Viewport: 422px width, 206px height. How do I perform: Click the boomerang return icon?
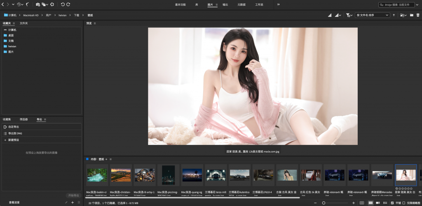(x=28, y=5)
